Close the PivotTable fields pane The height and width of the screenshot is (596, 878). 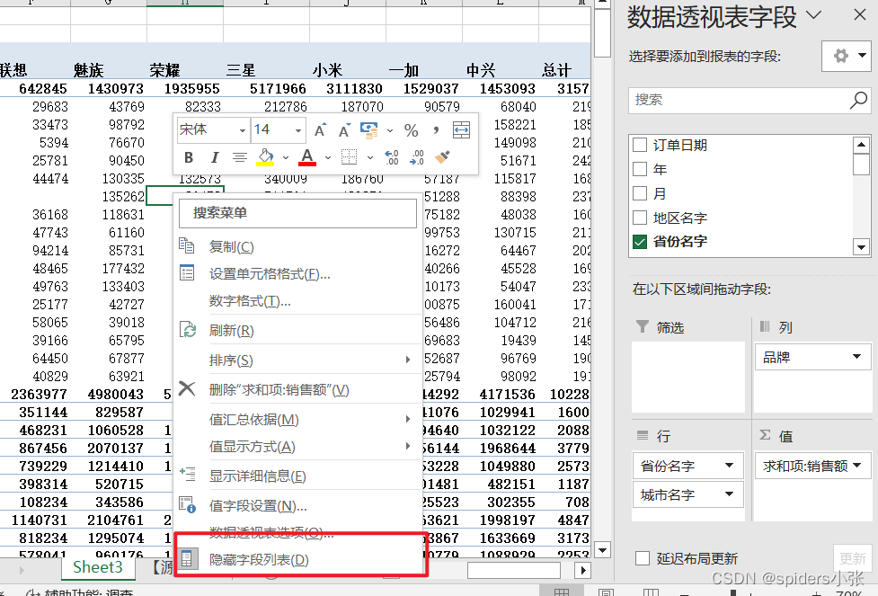click(x=859, y=15)
